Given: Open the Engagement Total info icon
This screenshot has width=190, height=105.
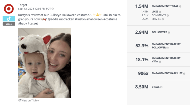Looking at the screenshot, I should coord(180,7).
